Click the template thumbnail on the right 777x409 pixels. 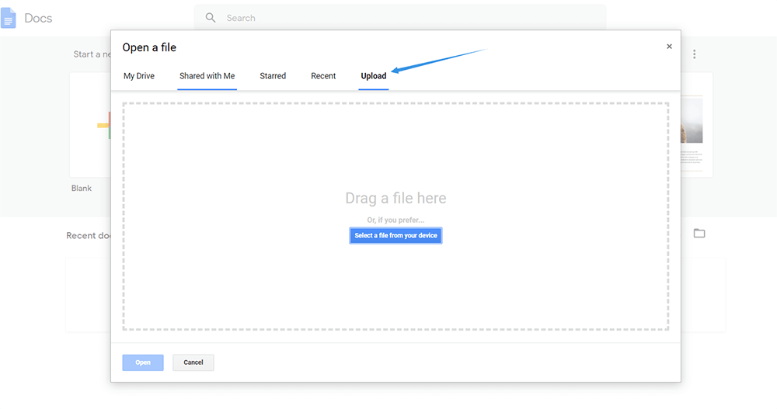pos(695,126)
